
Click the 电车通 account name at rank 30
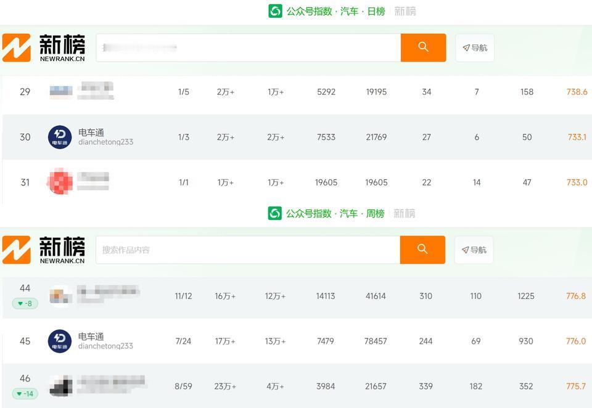point(91,133)
